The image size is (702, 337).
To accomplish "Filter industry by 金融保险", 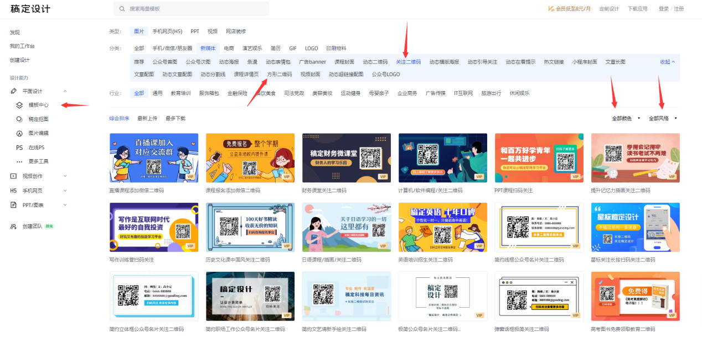I will coord(238,93).
